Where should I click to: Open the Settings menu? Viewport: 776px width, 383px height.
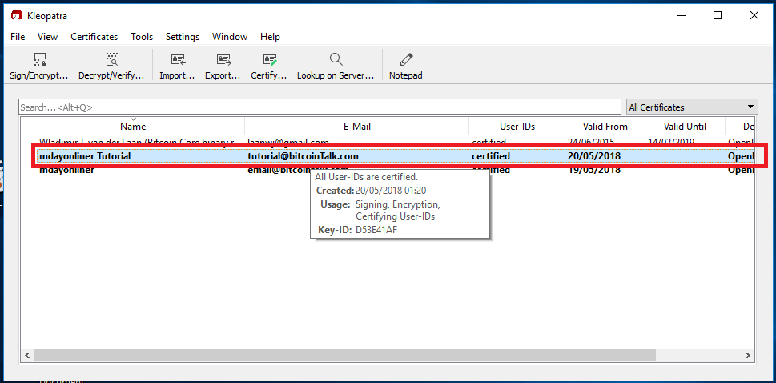tap(182, 37)
